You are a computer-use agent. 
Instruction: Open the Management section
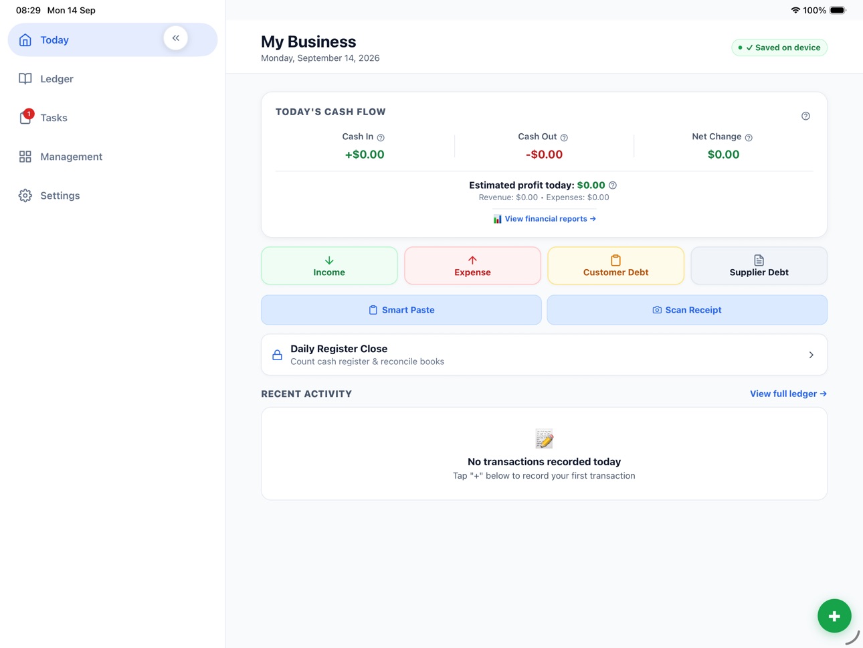112,157
